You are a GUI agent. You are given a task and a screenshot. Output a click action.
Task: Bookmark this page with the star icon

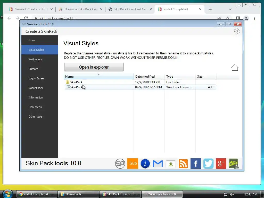[228, 18]
